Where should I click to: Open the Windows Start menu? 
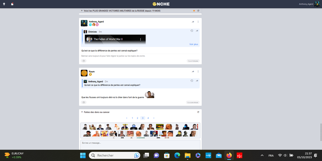(x=83, y=155)
